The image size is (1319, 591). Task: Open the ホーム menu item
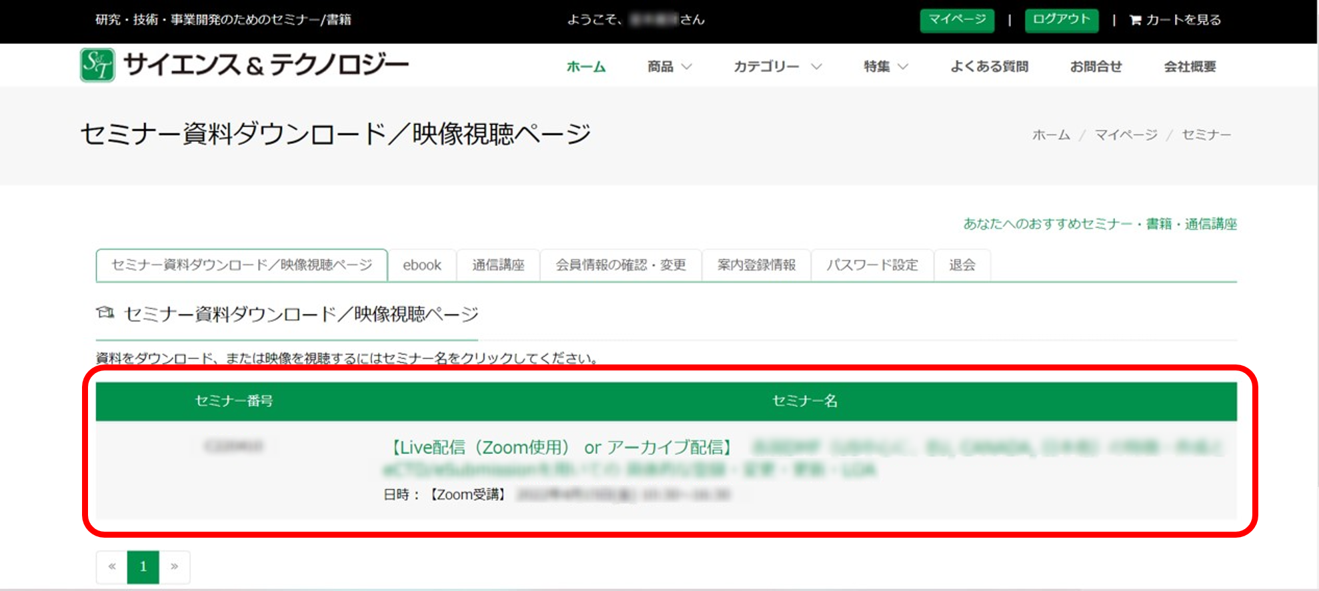point(585,67)
